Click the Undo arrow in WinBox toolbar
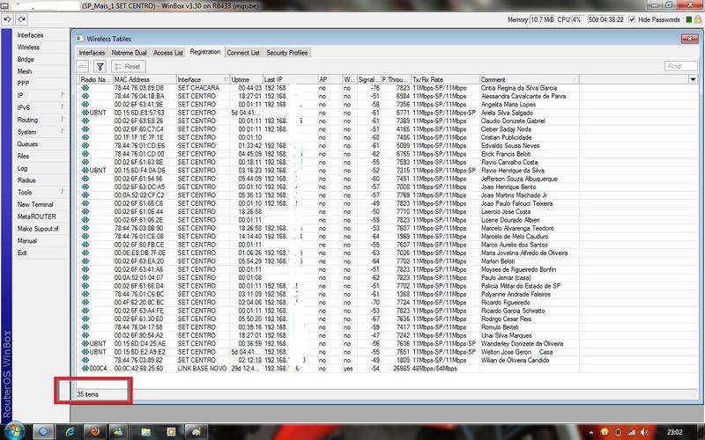The height and width of the screenshot is (440, 705). (x=7, y=19)
